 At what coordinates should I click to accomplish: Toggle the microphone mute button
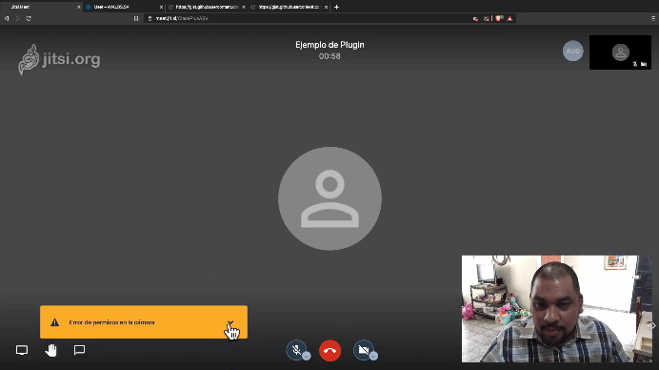(x=296, y=350)
